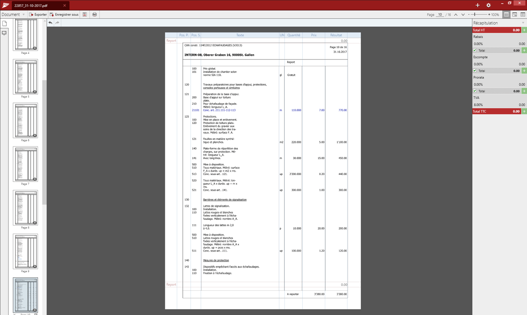Image resolution: width=527 pixels, height=315 pixels.
Task: Click green plus beside Total HT
Action: coord(524,30)
